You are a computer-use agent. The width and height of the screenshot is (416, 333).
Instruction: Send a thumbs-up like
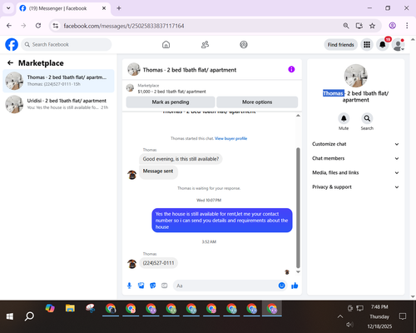click(x=295, y=286)
